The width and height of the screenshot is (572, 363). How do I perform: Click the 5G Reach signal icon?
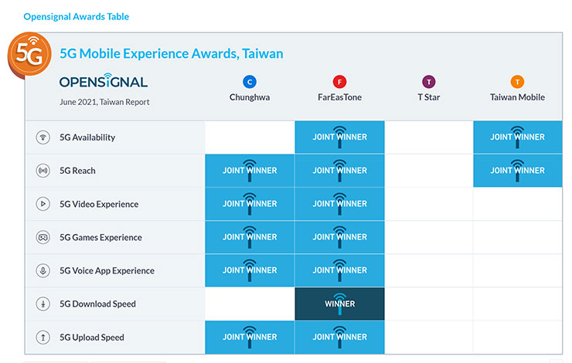[43, 171]
